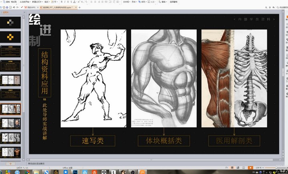Click the 速写类 label box on slide
Viewport: 288px width, 174px height.
click(x=93, y=141)
